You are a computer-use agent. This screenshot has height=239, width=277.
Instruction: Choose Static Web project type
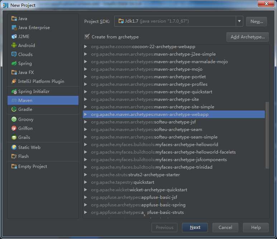(43, 147)
